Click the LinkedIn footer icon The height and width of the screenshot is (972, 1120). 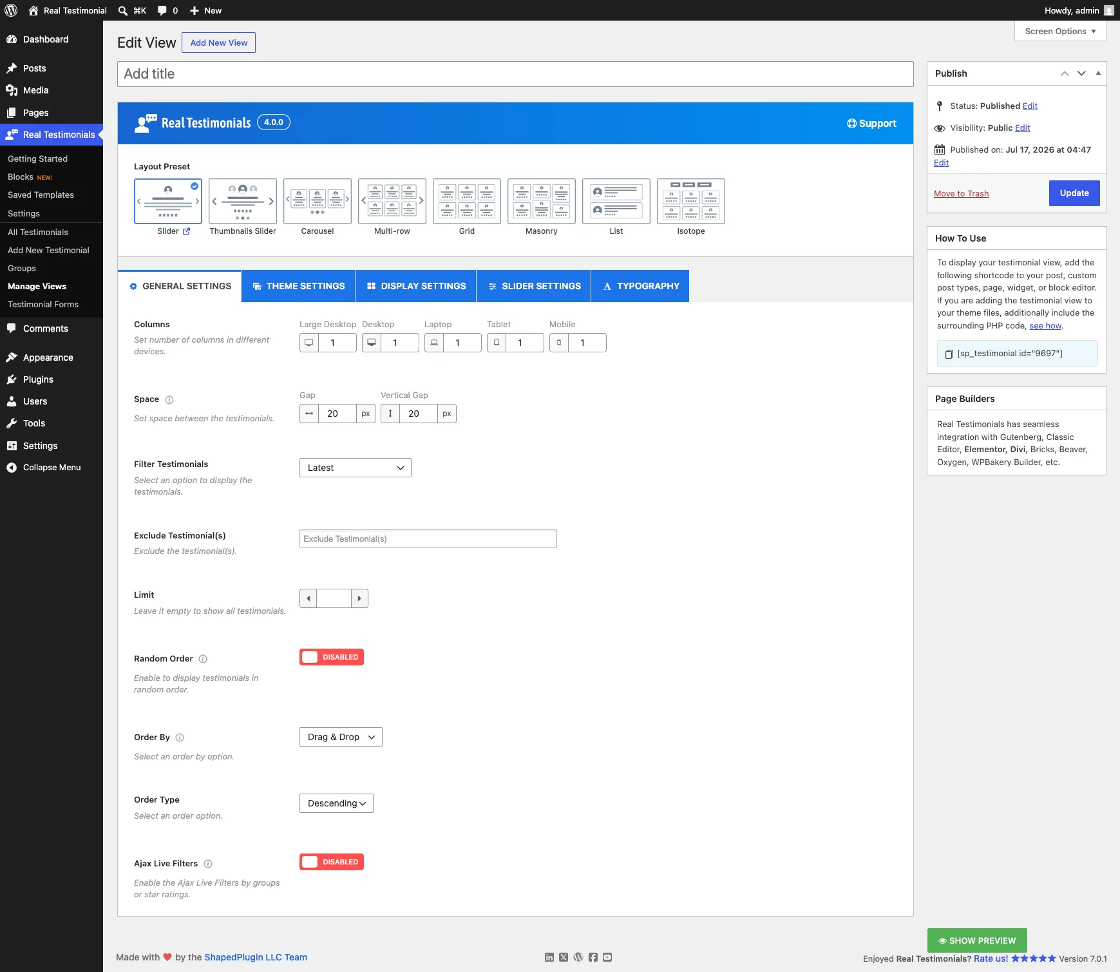[x=549, y=957]
